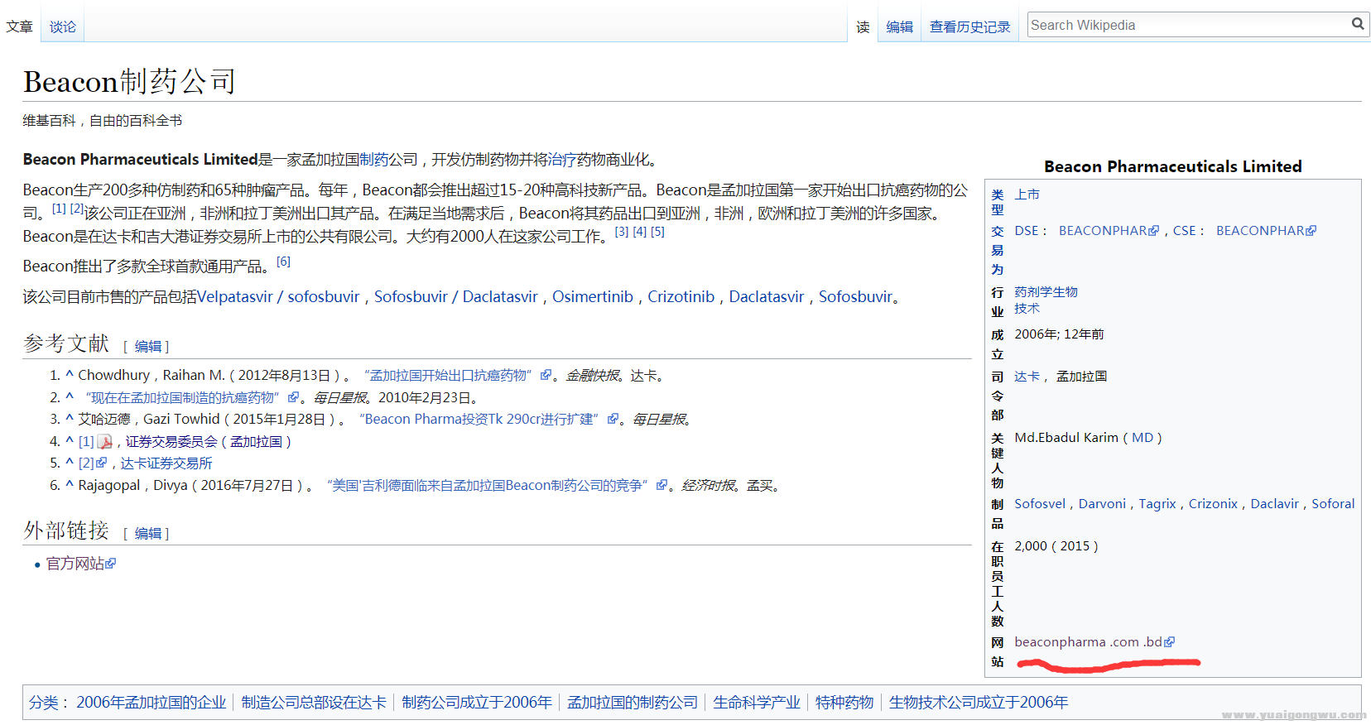The height and width of the screenshot is (725, 1371).
Task: Open reference 现在在孟加拉国制造的抗癌药物
Action: point(183,397)
